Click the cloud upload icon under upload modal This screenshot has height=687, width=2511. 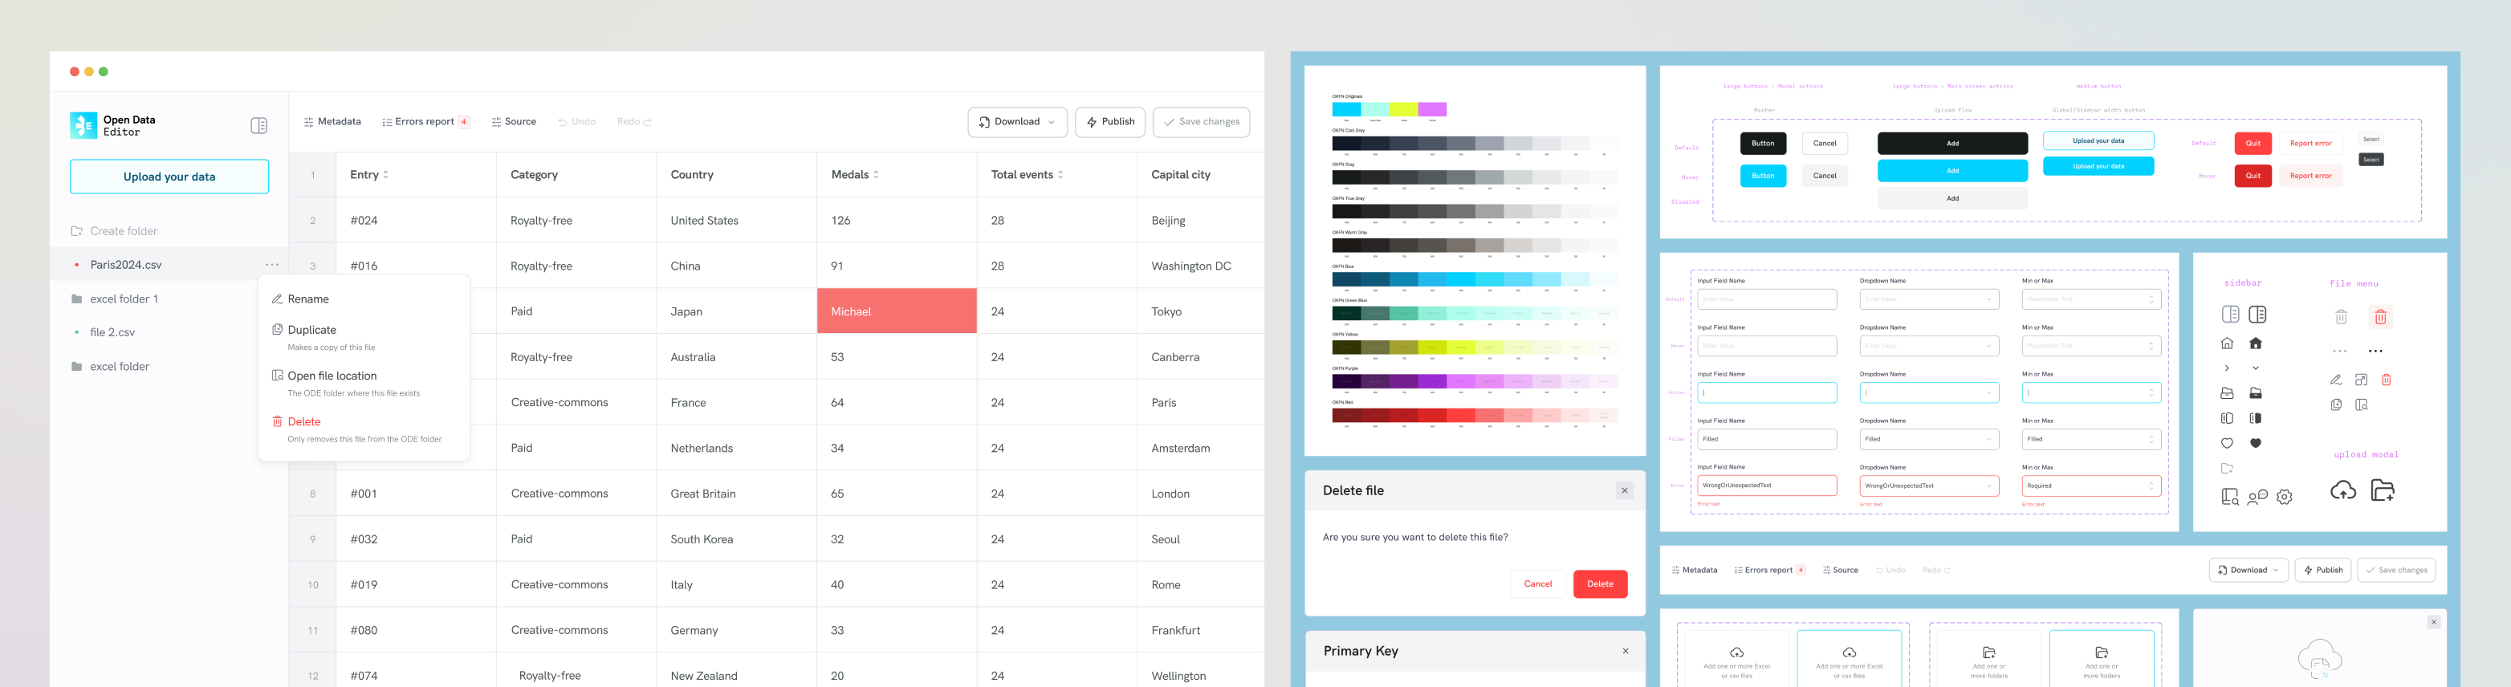2342,490
